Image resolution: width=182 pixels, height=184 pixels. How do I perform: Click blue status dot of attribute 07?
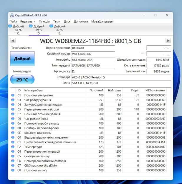click(13, 114)
